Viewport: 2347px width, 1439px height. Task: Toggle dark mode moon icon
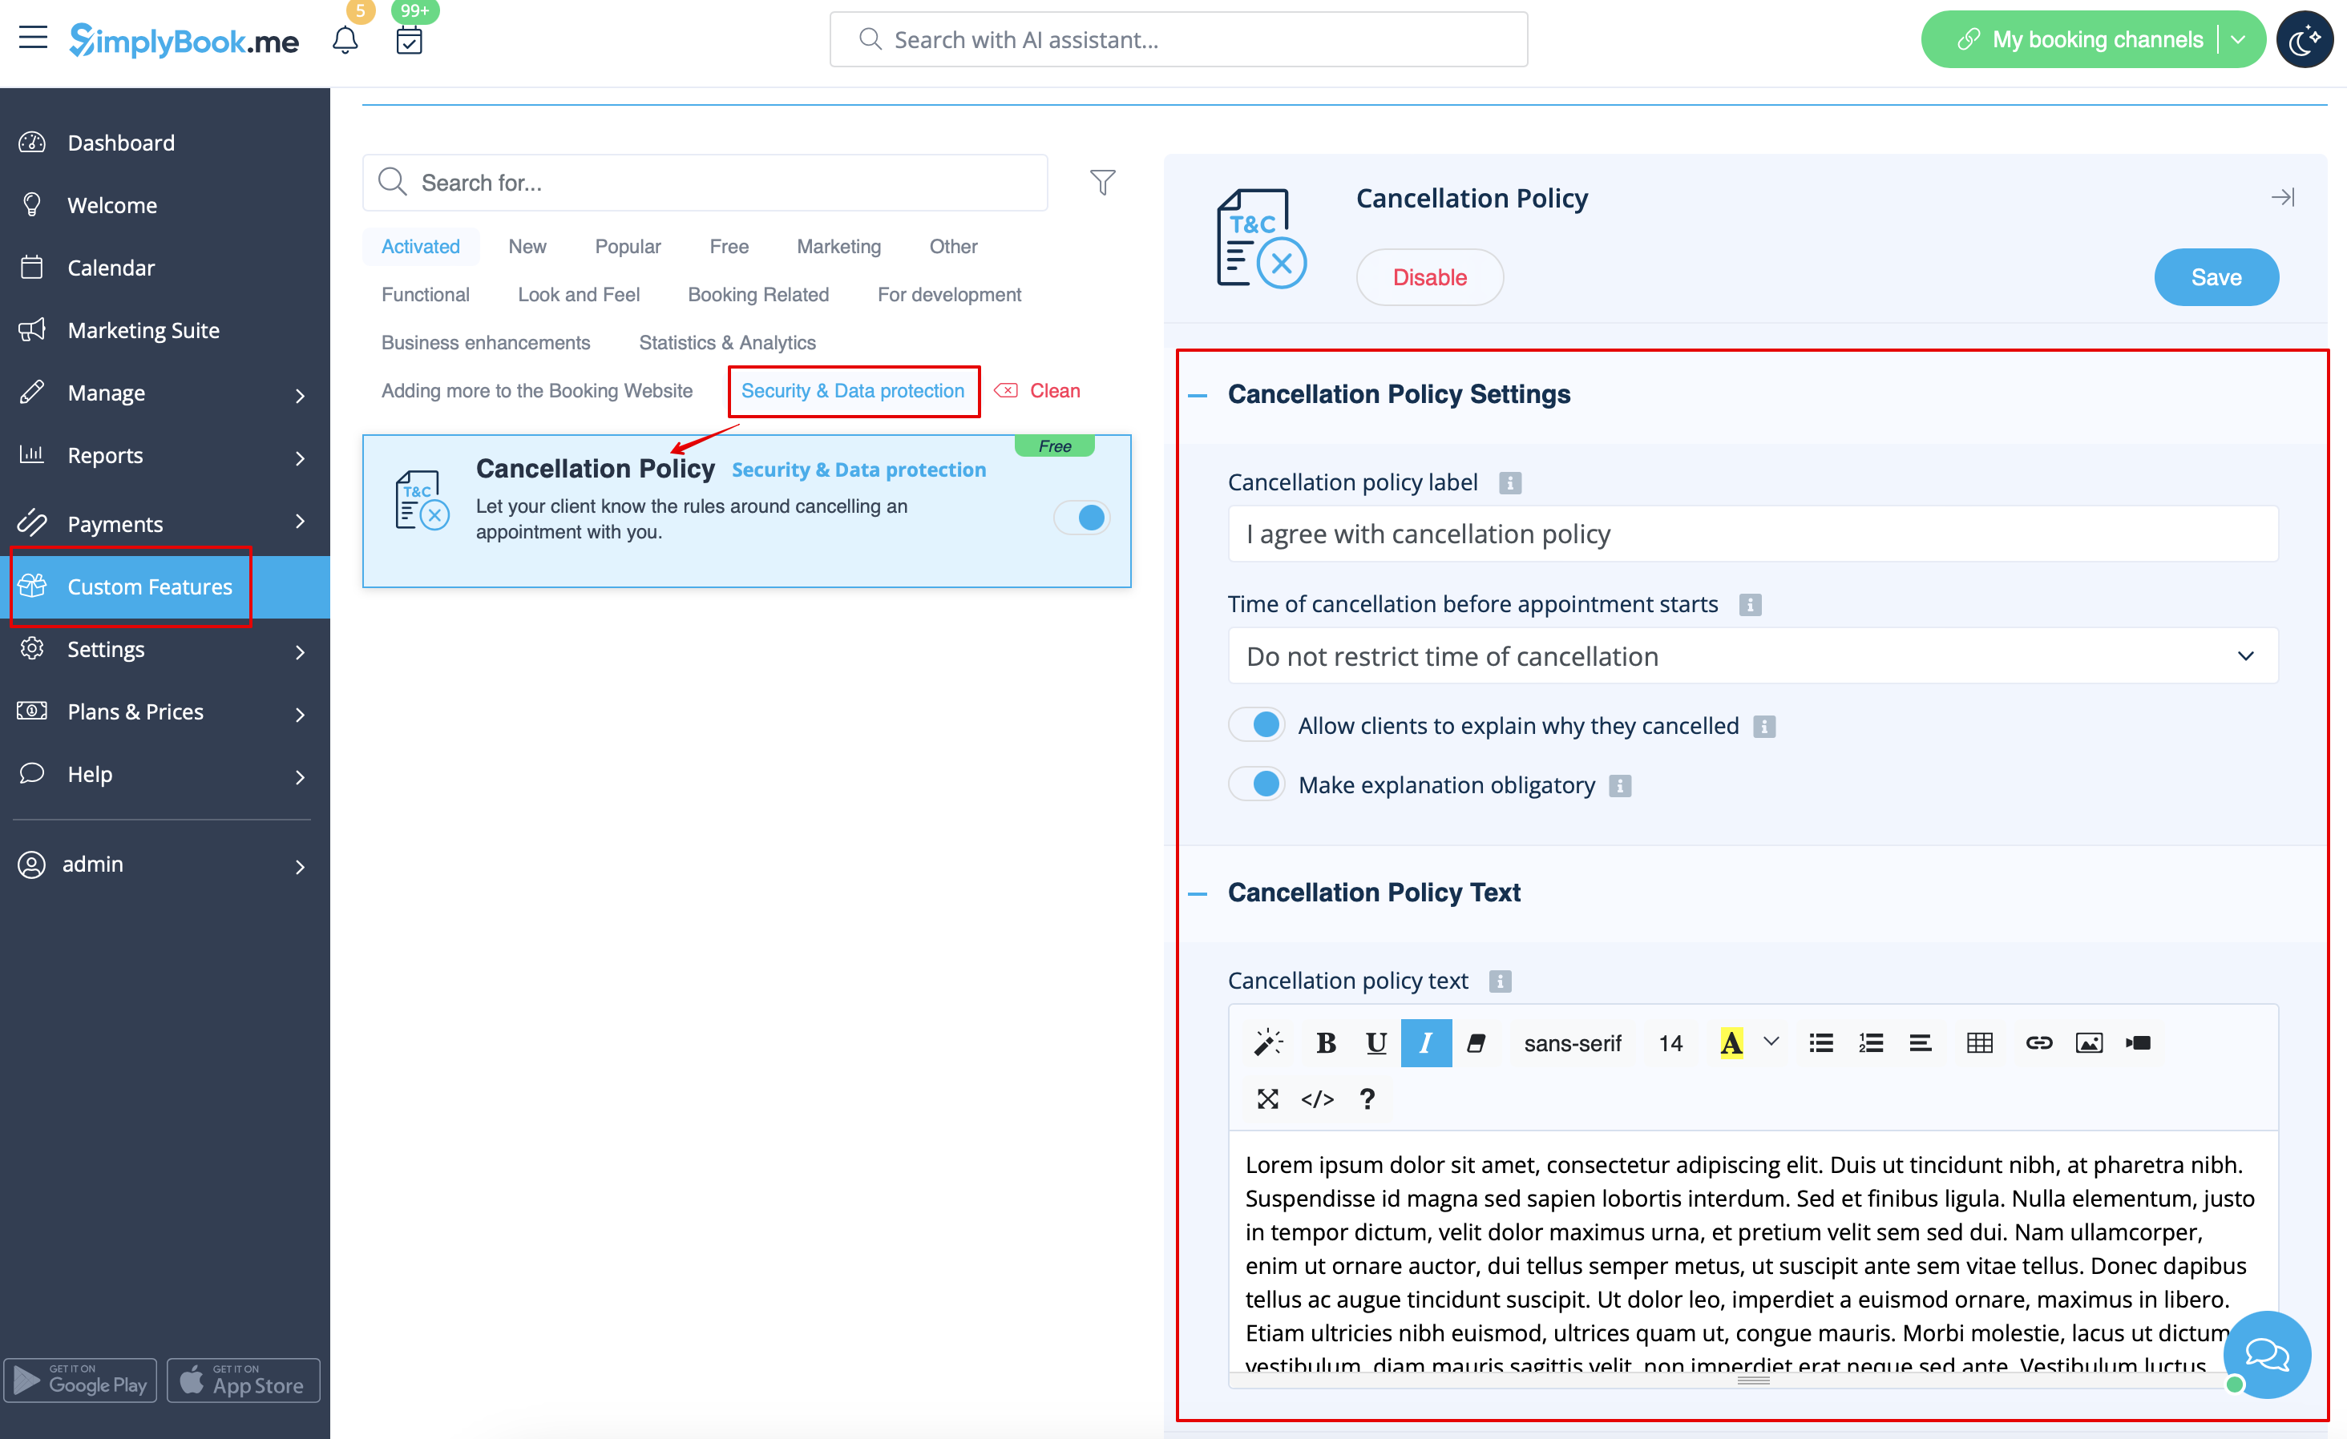[x=2305, y=40]
